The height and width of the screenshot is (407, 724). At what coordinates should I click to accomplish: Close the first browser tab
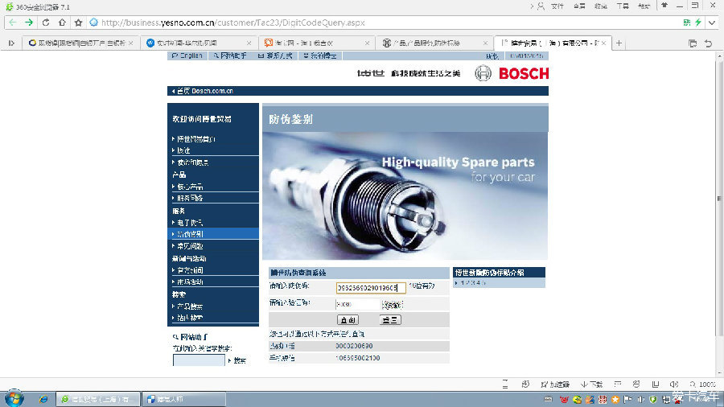pyautogui.click(x=130, y=43)
